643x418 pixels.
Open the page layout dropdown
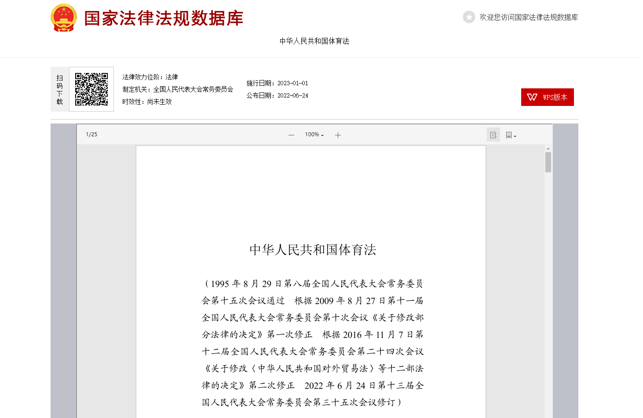(510, 135)
